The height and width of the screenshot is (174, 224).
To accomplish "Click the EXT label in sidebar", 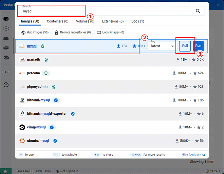I will (x=6, y=72).
